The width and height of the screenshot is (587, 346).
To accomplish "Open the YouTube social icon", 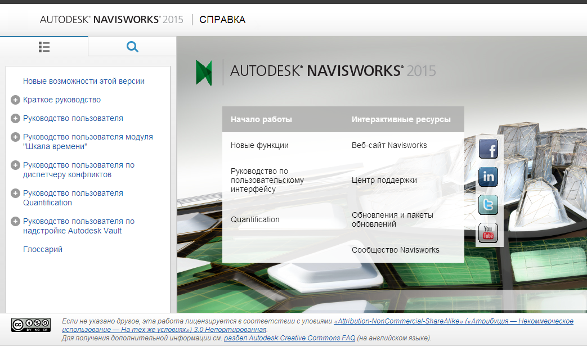I will (488, 233).
